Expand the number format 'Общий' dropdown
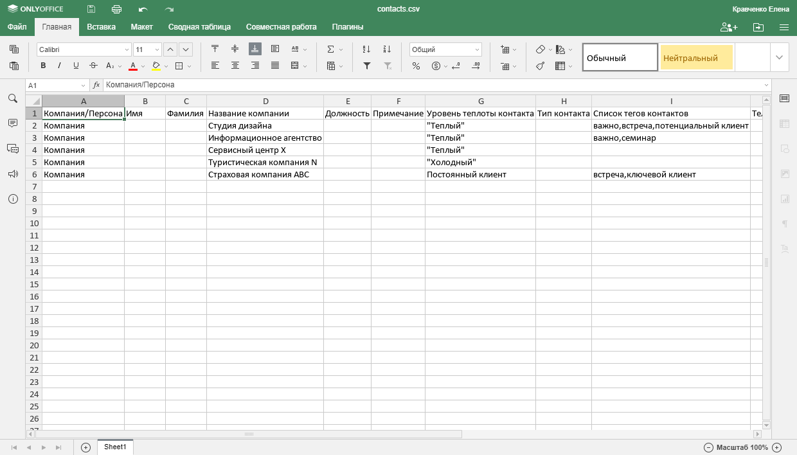The height and width of the screenshot is (455, 797). click(477, 49)
